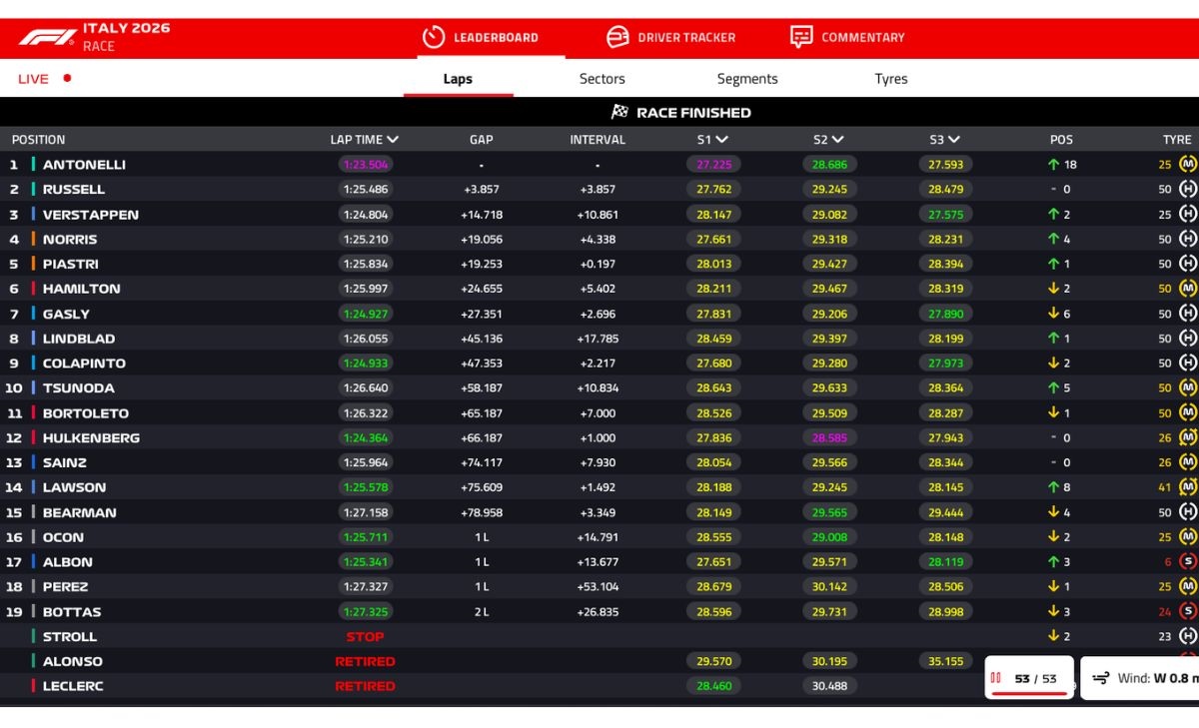Screen dimensions: 1199x728
Task: Click Stroll's hard tyre icon
Action: 1188,636
